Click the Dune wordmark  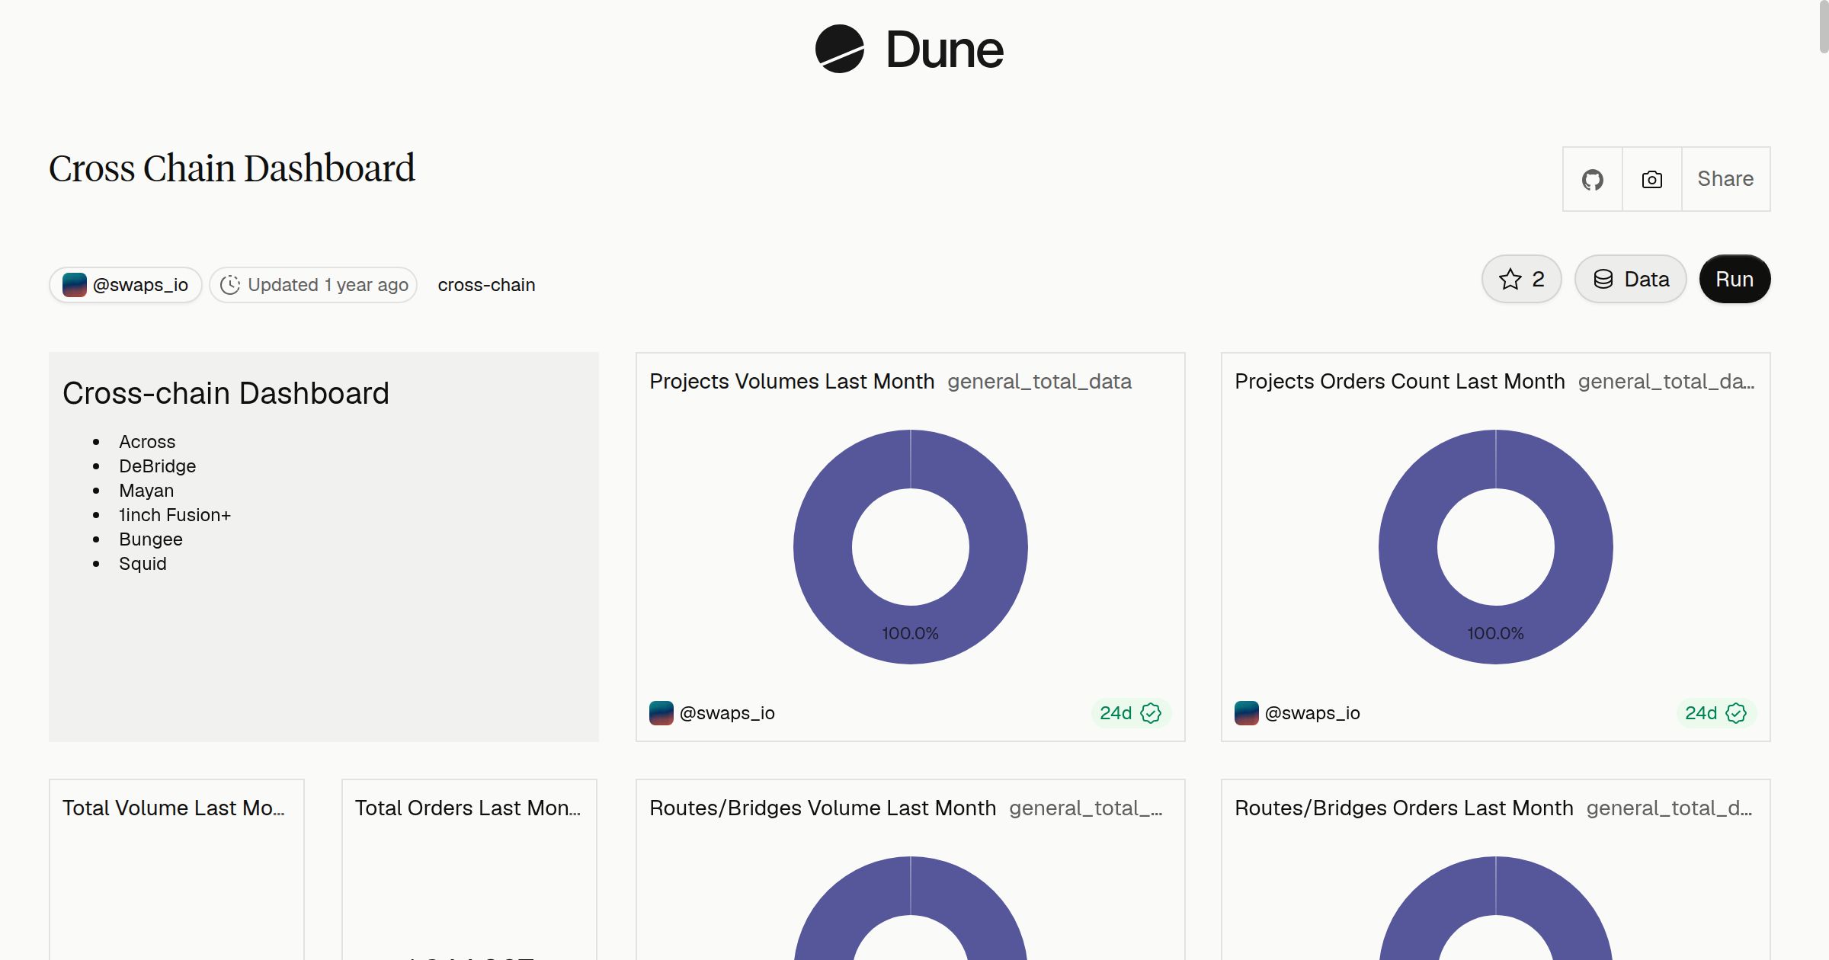pyautogui.click(x=944, y=50)
